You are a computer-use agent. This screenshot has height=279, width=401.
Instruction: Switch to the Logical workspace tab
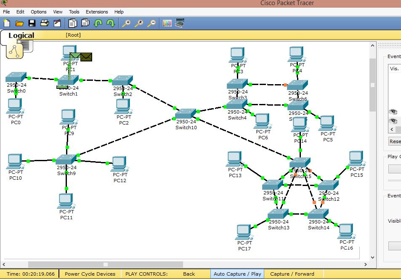point(21,35)
